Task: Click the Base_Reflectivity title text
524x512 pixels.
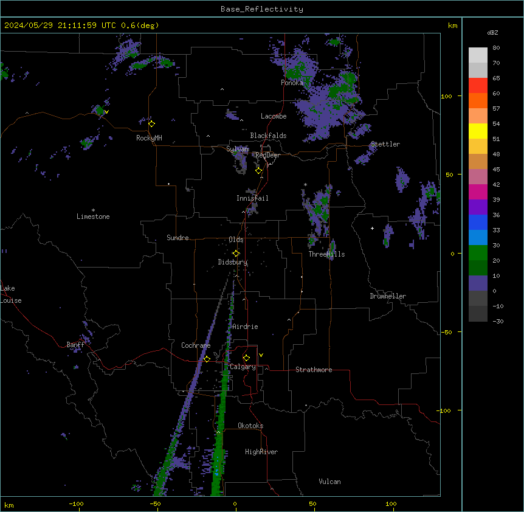Action: [x=262, y=9]
